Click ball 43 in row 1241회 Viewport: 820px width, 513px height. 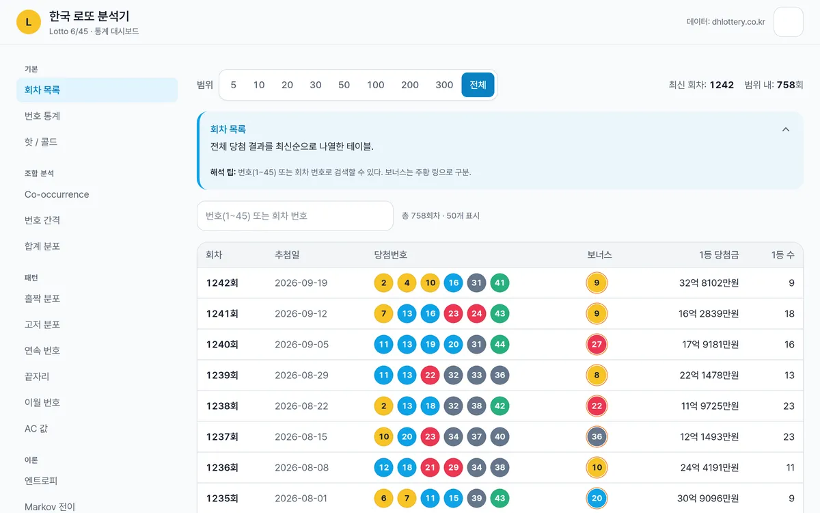click(500, 313)
